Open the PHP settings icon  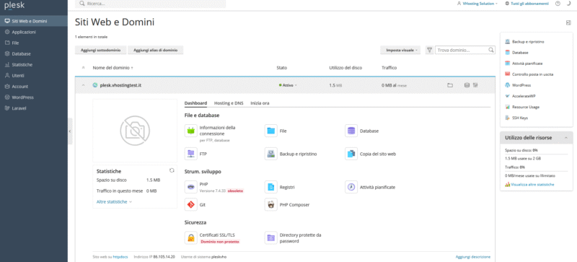click(190, 187)
